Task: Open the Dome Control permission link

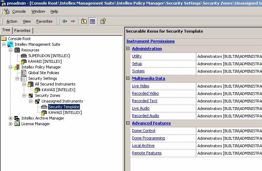Action: coord(144,131)
